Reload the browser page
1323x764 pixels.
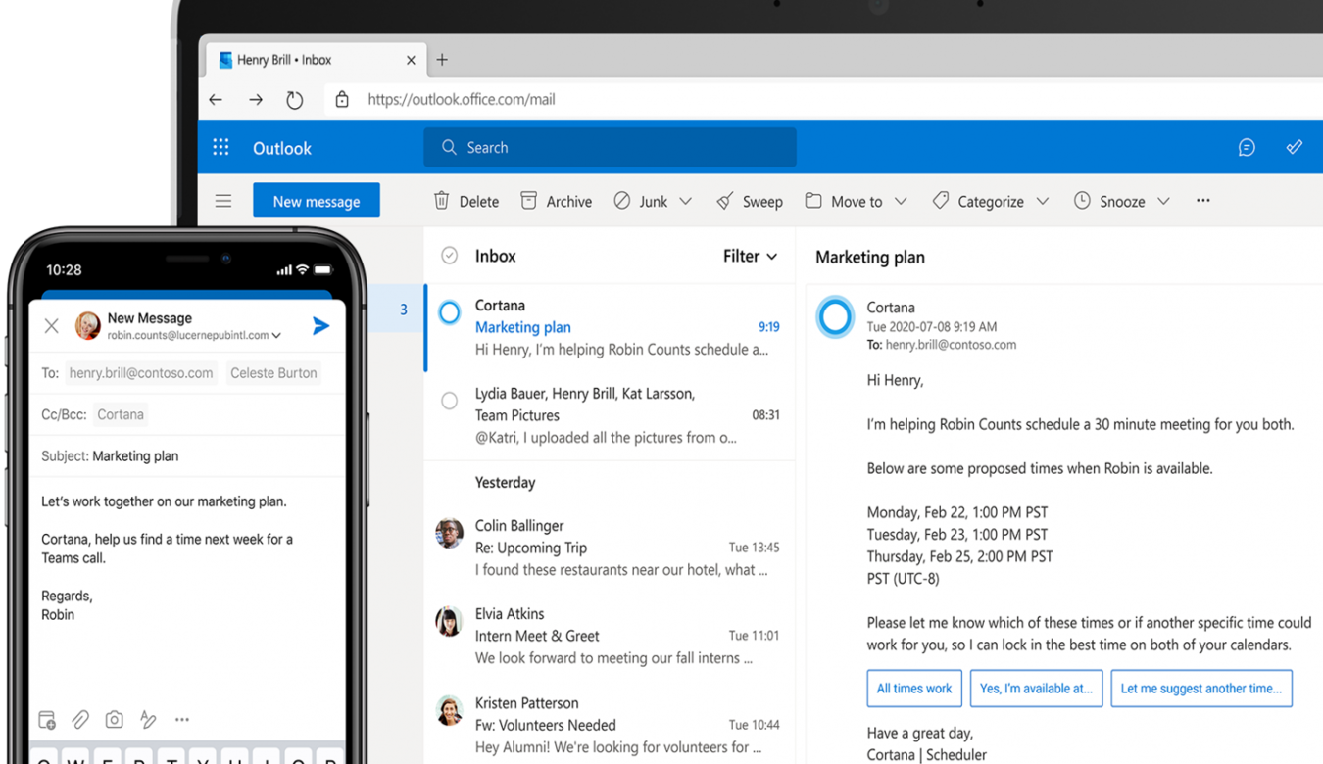click(295, 99)
